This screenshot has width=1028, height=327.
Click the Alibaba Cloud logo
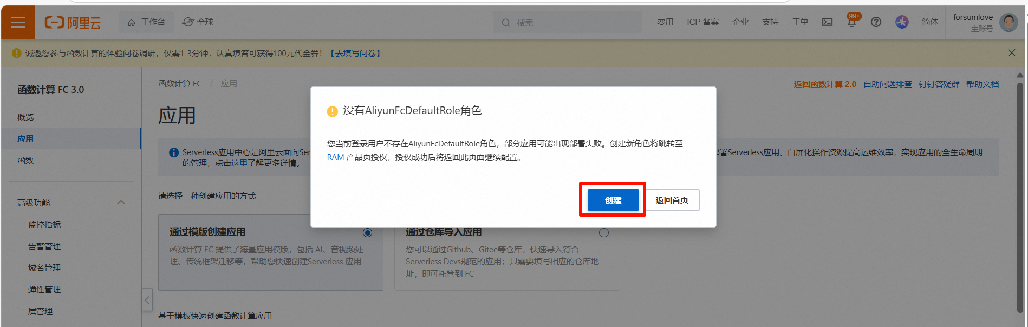pyautogui.click(x=73, y=23)
